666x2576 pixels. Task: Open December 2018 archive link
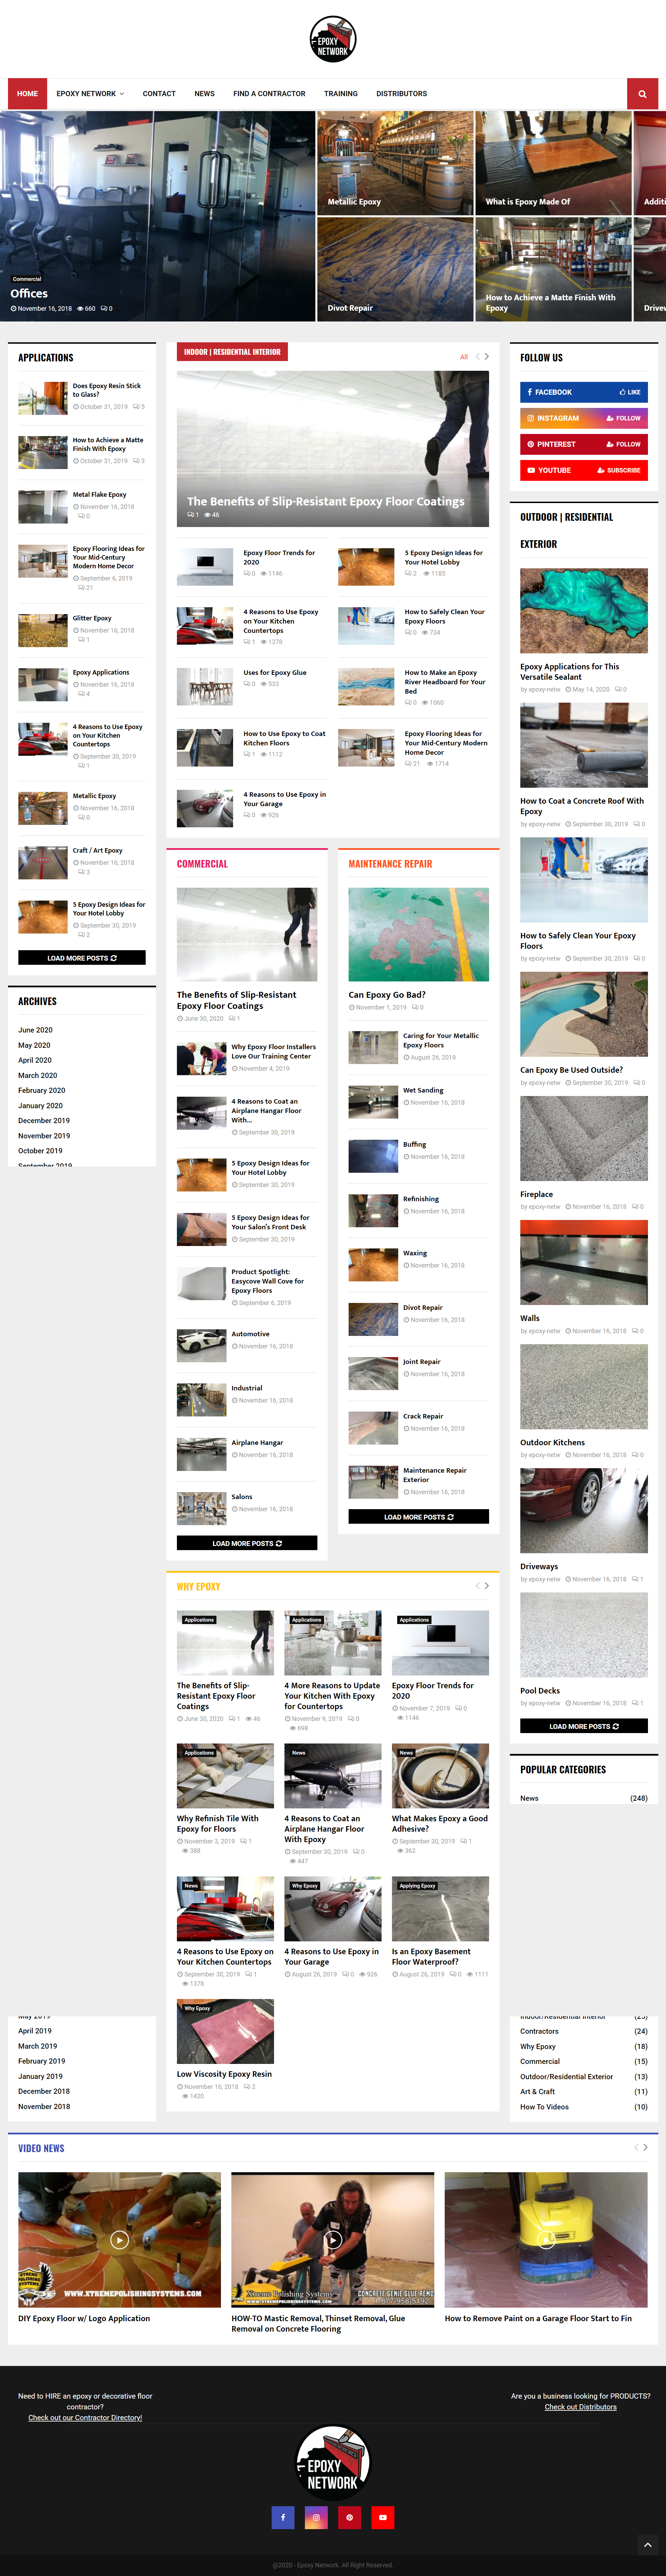pos(44,2091)
